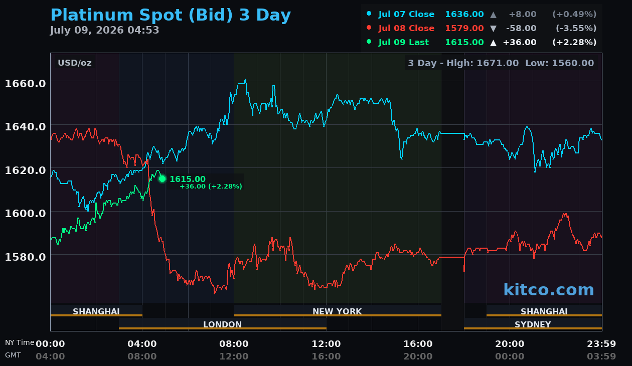Click the 12:00 NY time tick
This screenshot has height=366, width=632.
[326, 344]
